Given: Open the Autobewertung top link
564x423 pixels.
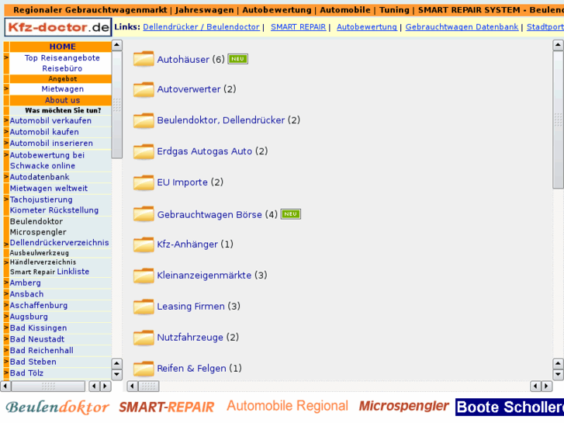Looking at the screenshot, I should (366, 27).
